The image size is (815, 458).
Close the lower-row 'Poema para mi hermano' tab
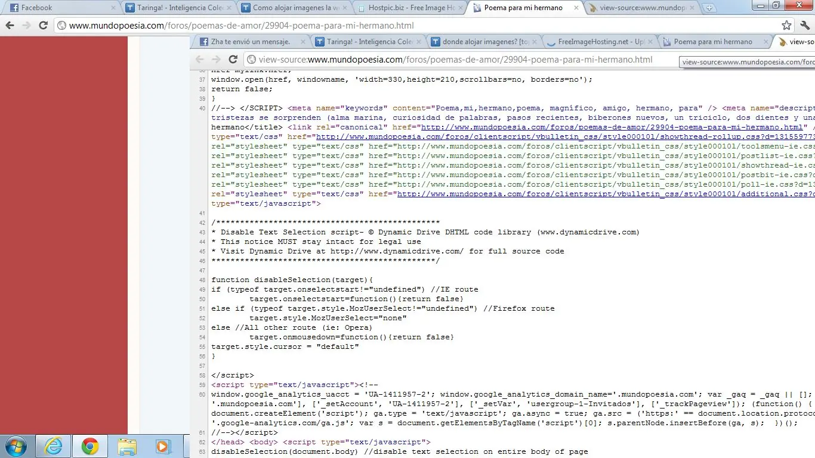765,42
